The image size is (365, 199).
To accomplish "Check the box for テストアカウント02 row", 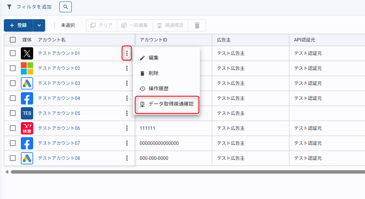I will 13,68.
